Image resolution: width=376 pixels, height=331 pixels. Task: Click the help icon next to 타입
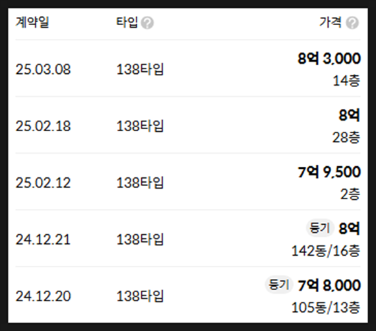point(147,23)
